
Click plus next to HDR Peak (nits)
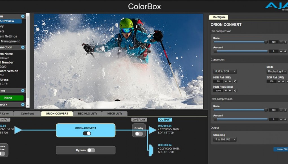coord(230,90)
